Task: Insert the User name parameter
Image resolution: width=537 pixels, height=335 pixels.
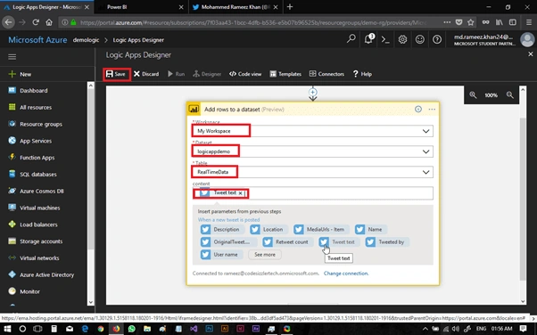Action: (221, 255)
